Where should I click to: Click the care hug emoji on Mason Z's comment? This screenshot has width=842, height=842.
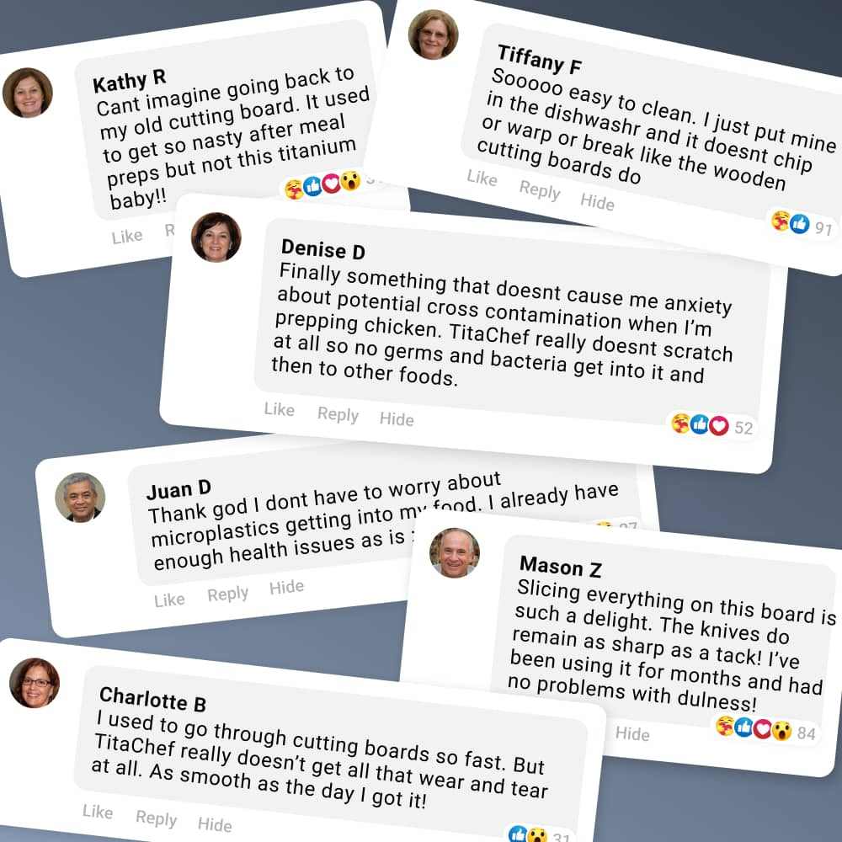(726, 727)
